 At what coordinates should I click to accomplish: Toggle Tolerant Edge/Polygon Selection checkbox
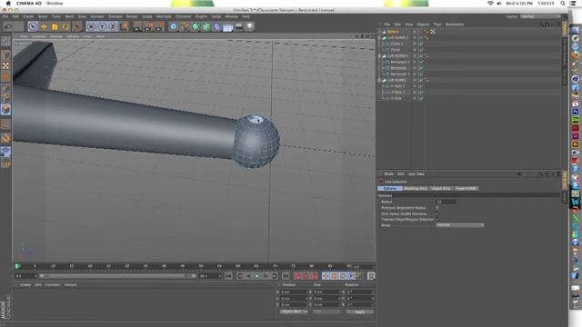click(x=437, y=220)
